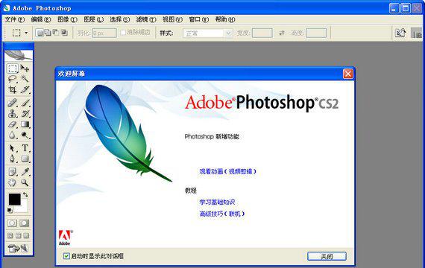Enable Quick Mask mode
This screenshot has width=425, height=268.
click(25, 223)
